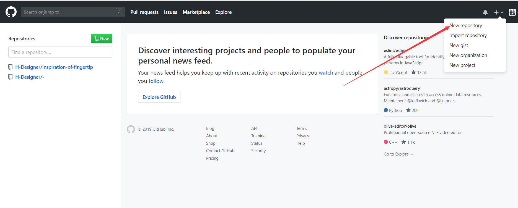Open Pull requests in the header
Viewport: 518px width, 208px height.
[144, 12]
